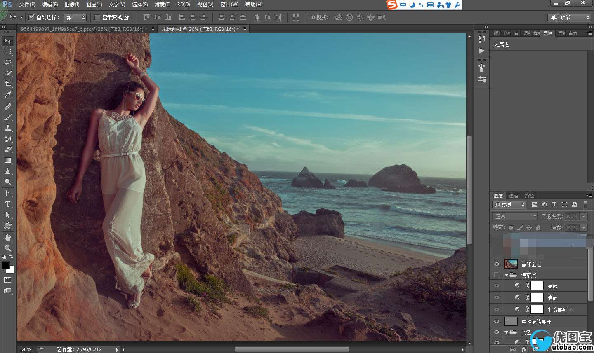This screenshot has height=353, width=594.
Task: Filter layers by type (T) icon
Action: point(554,205)
